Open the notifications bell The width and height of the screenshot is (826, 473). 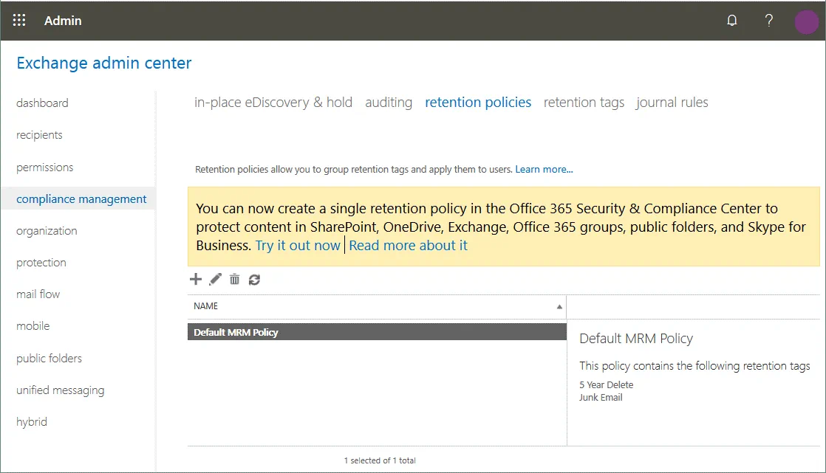tap(732, 21)
